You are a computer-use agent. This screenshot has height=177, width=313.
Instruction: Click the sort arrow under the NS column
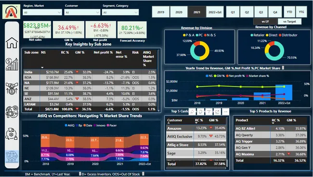[42, 67]
